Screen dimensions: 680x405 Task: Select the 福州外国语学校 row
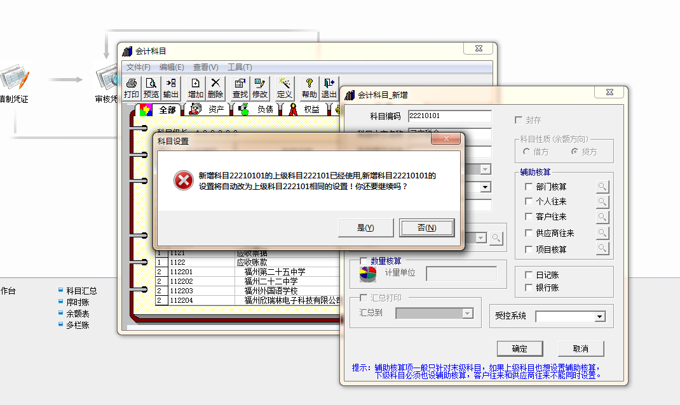[248, 291]
